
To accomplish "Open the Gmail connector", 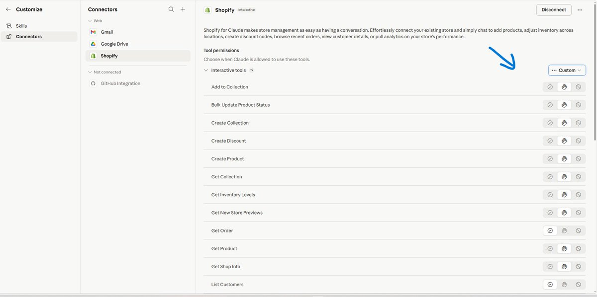I will pyautogui.click(x=138, y=32).
